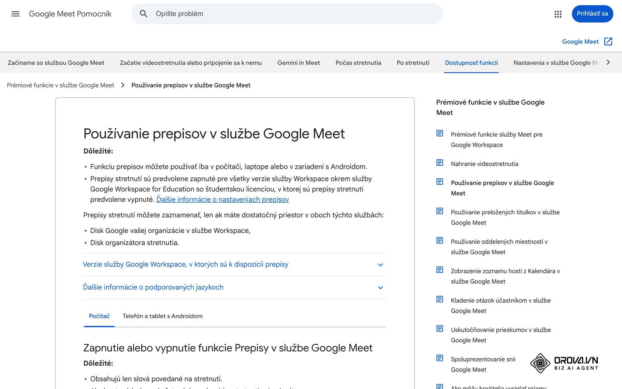Click article icon beside Nahranie videostretnutia
This screenshot has height=389, width=622.
point(440,163)
